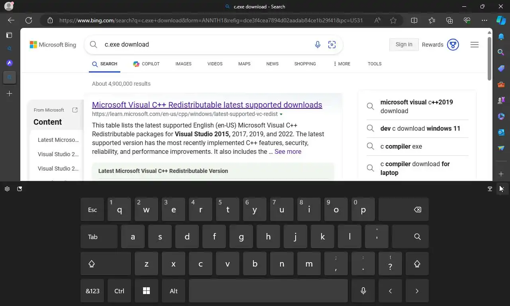Expand the result URL dropdown arrow
The height and width of the screenshot is (306, 510).
[x=281, y=114]
